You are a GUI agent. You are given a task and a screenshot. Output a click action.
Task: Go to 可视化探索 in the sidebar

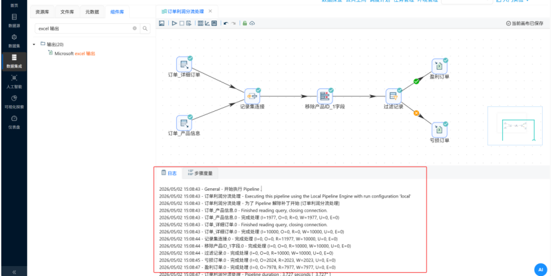(14, 102)
